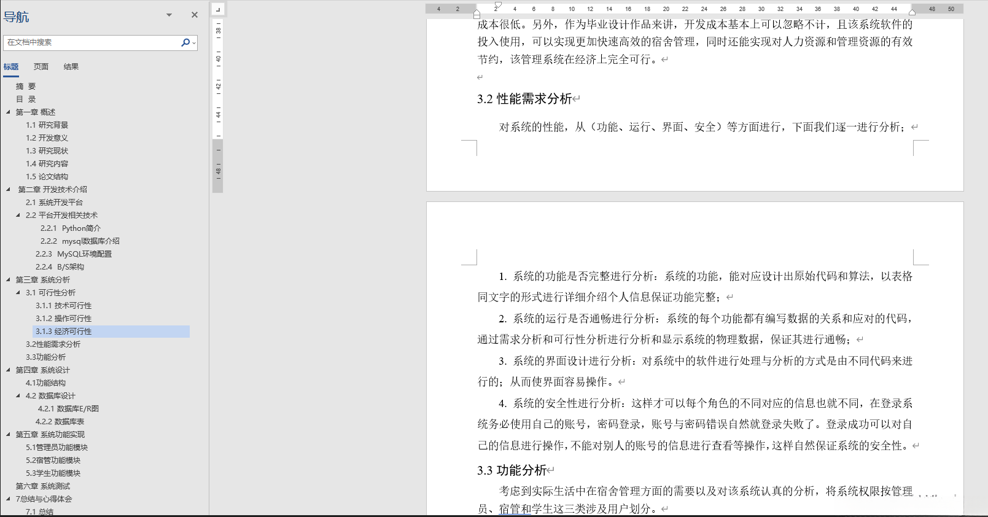Viewport: 988px width, 517px height.
Task: Select 2.2.1 Python简介 heading
Action: coord(71,228)
